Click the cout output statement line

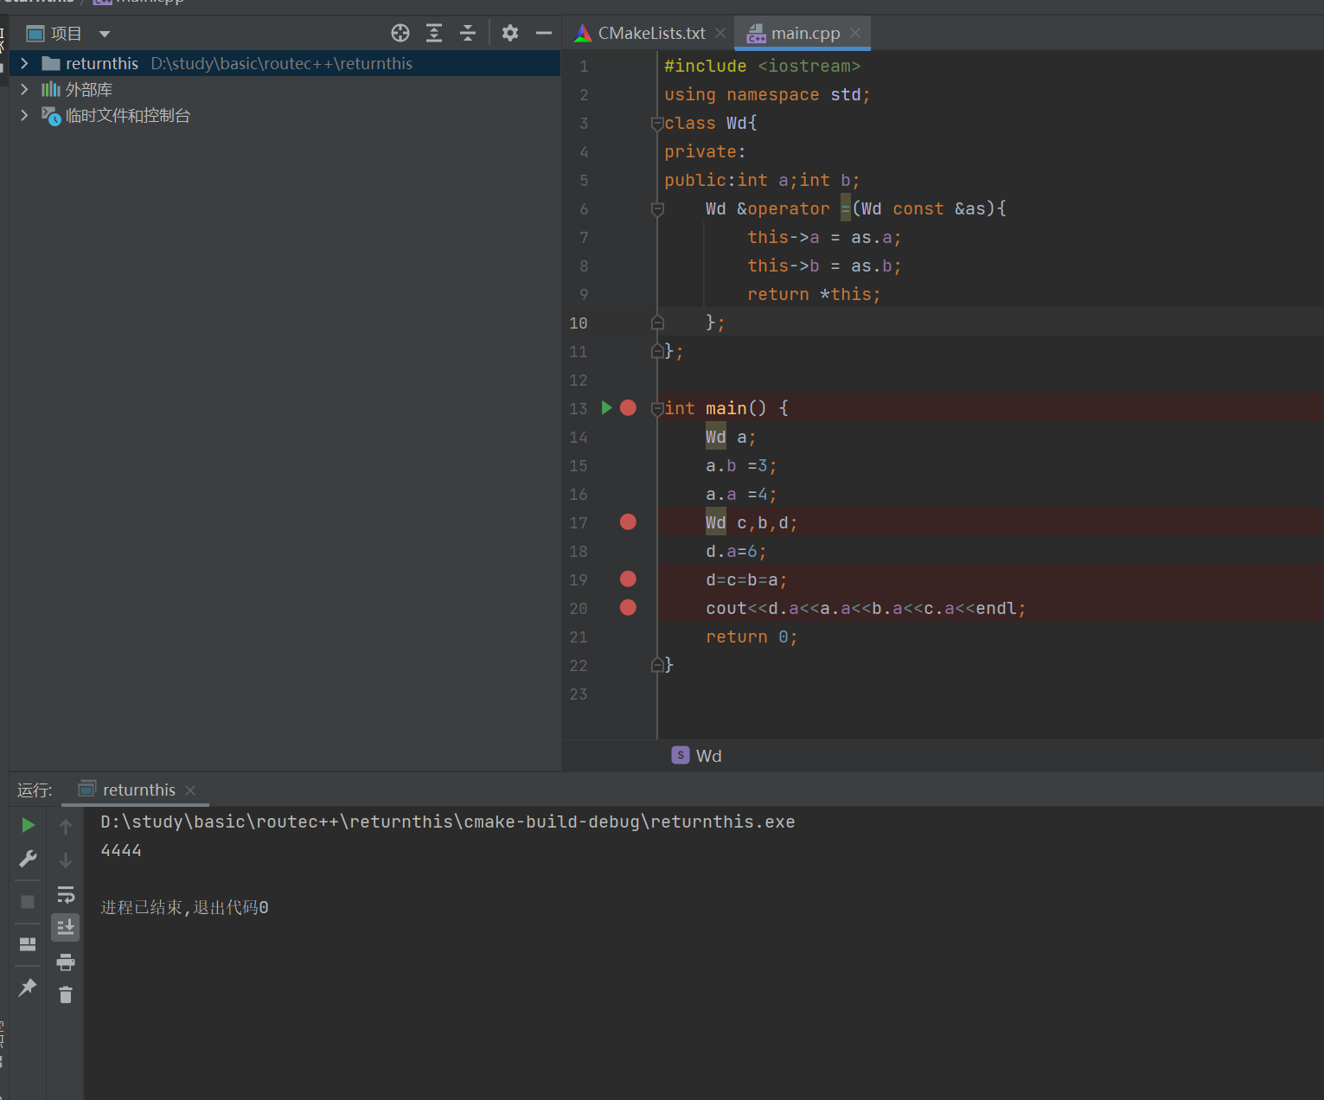click(x=866, y=608)
